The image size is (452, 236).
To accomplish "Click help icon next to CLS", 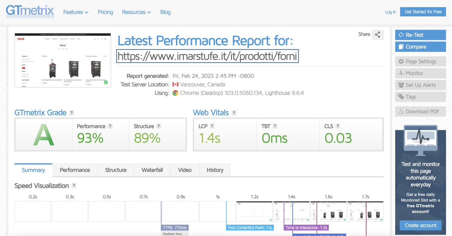I will 337,126.
